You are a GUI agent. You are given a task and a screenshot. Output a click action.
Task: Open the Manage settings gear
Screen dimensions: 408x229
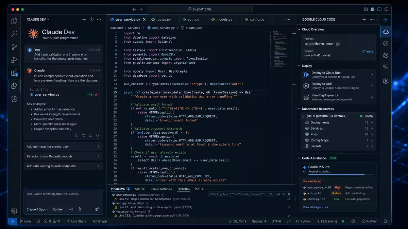coord(14,211)
